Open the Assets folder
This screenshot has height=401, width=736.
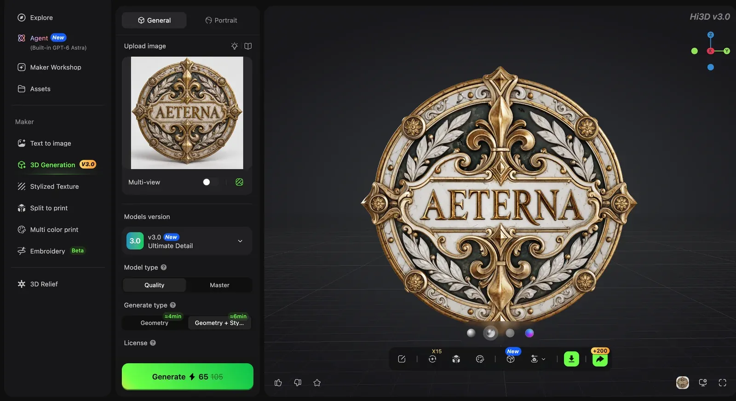coord(34,89)
